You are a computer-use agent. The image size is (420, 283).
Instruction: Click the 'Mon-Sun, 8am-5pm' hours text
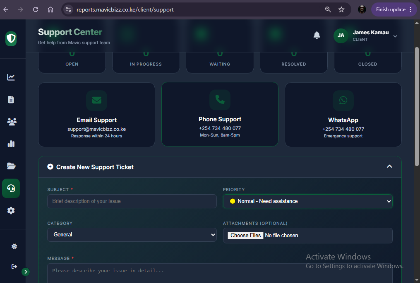[220, 135]
